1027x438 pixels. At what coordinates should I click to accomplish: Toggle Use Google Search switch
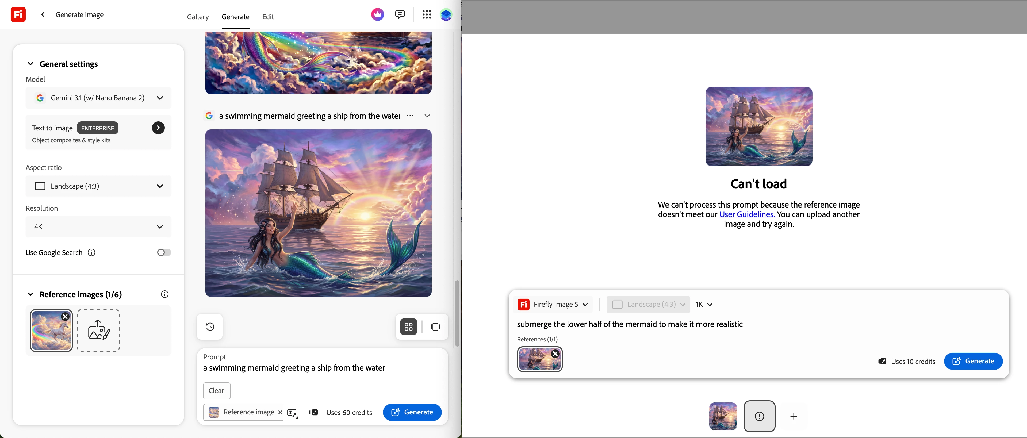click(163, 252)
